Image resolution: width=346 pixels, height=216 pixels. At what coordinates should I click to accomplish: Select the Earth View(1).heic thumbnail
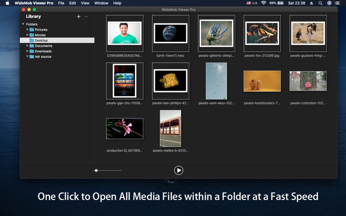170,33
